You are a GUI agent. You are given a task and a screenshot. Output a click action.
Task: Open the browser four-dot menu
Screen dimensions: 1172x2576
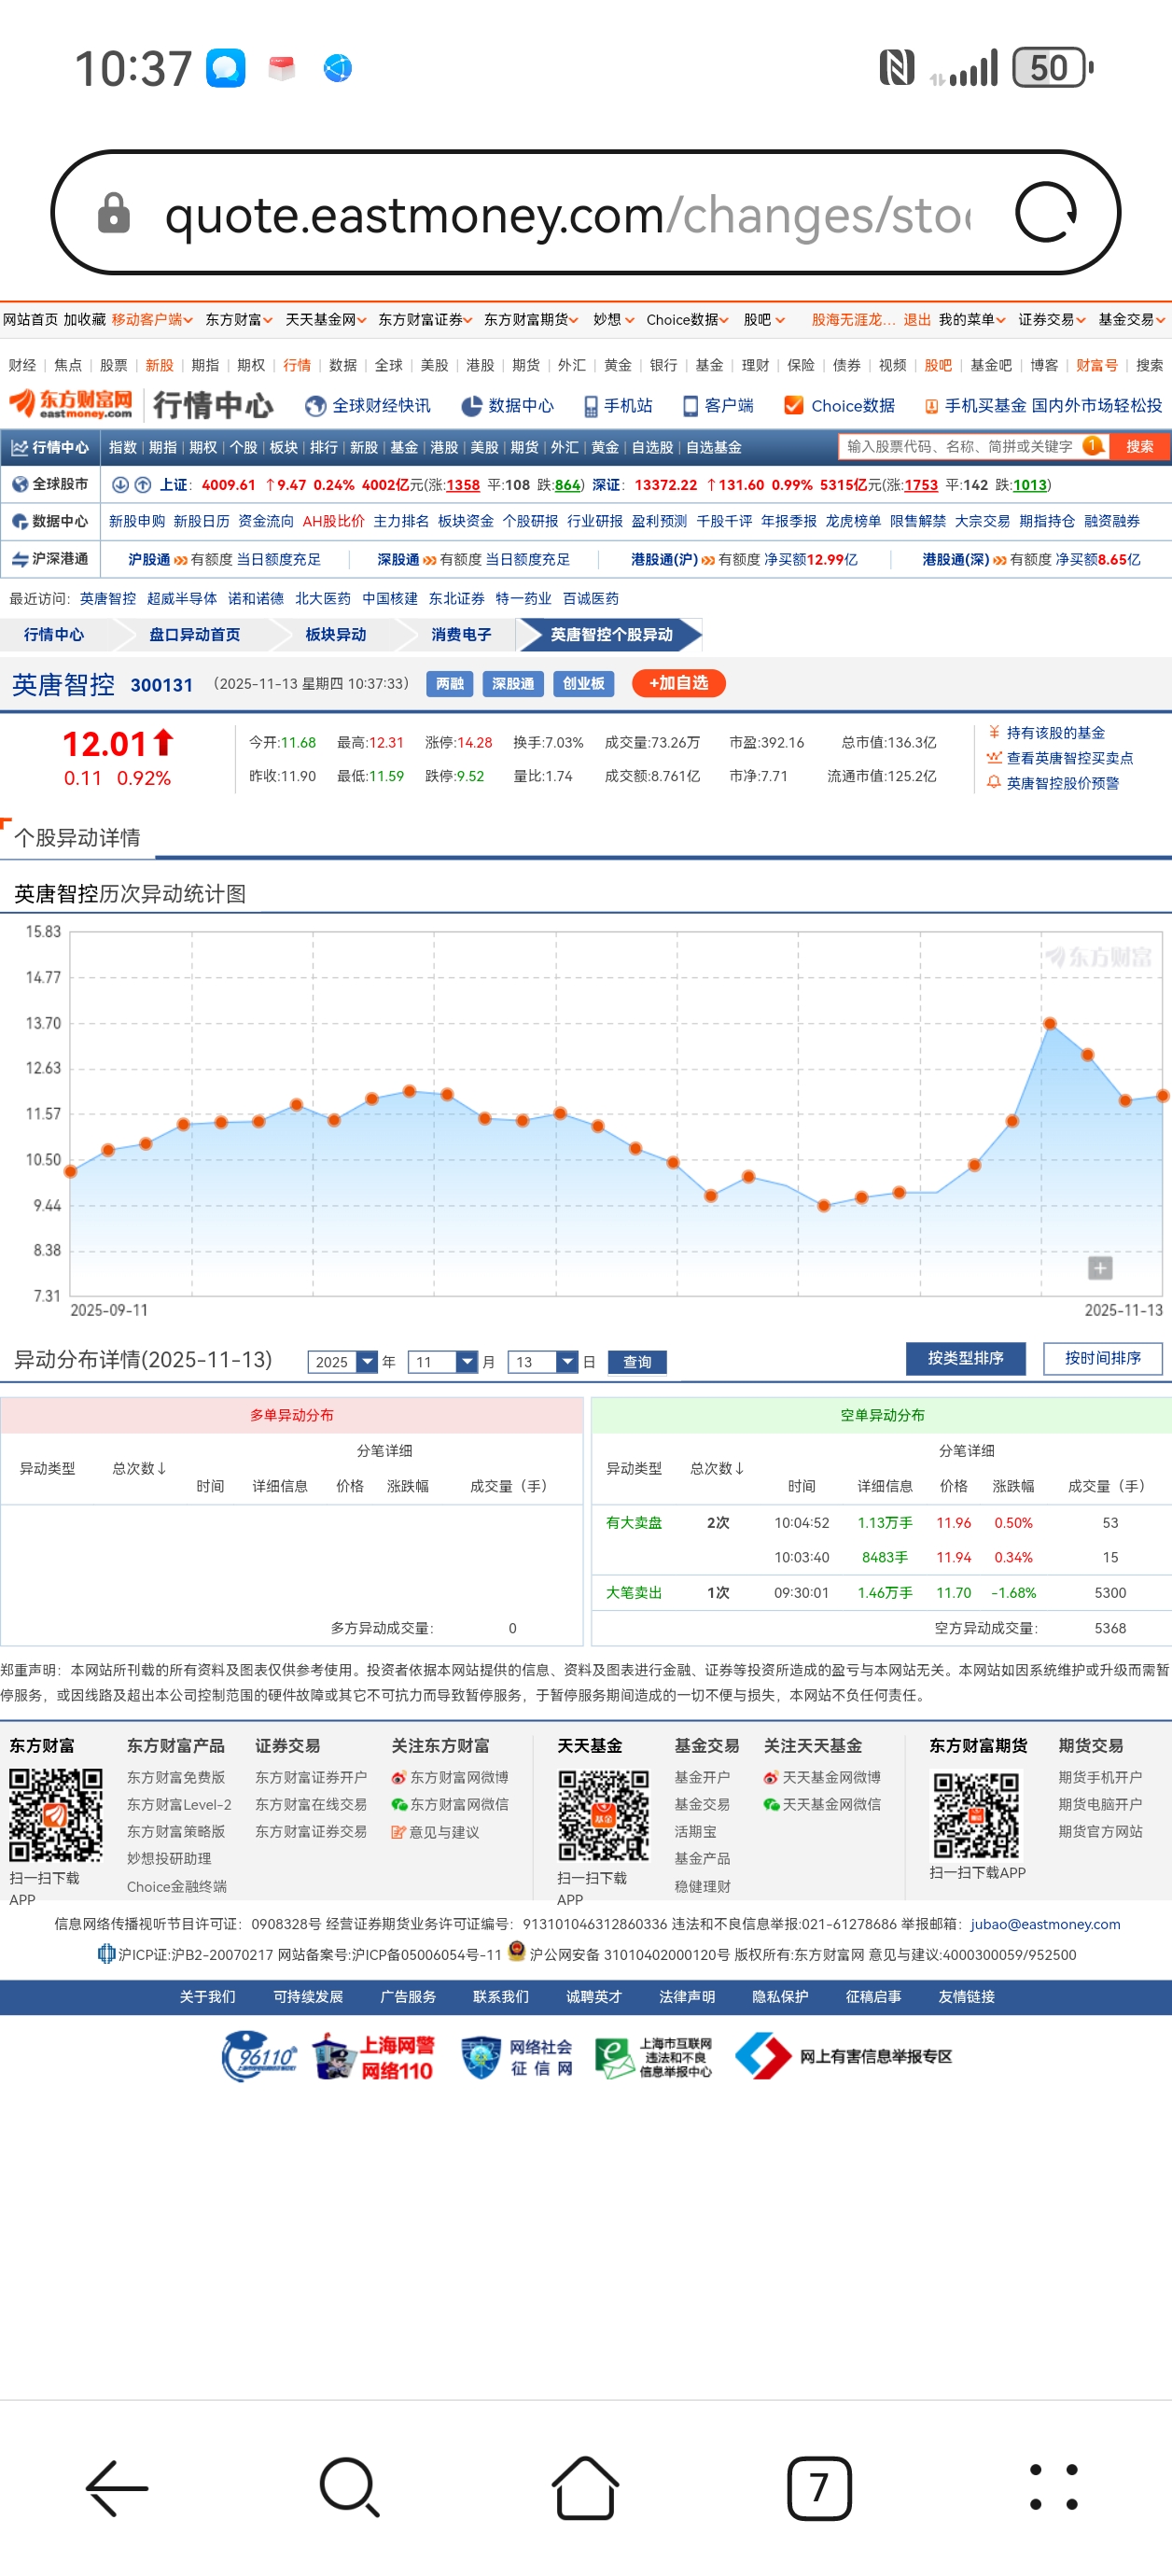(1054, 2487)
